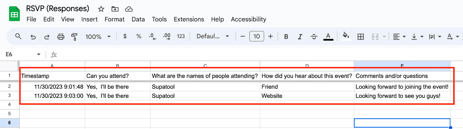This screenshot has width=463, height=129.
Task: Toggle italic formatting
Action: click(300, 37)
